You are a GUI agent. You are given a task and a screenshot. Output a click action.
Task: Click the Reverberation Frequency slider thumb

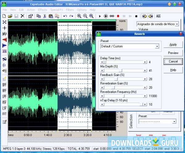pos(123,96)
